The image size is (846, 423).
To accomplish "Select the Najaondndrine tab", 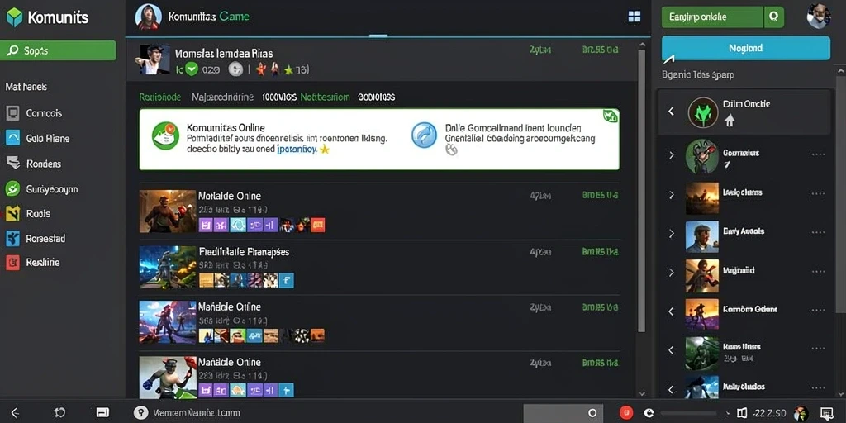I will pyautogui.click(x=222, y=97).
